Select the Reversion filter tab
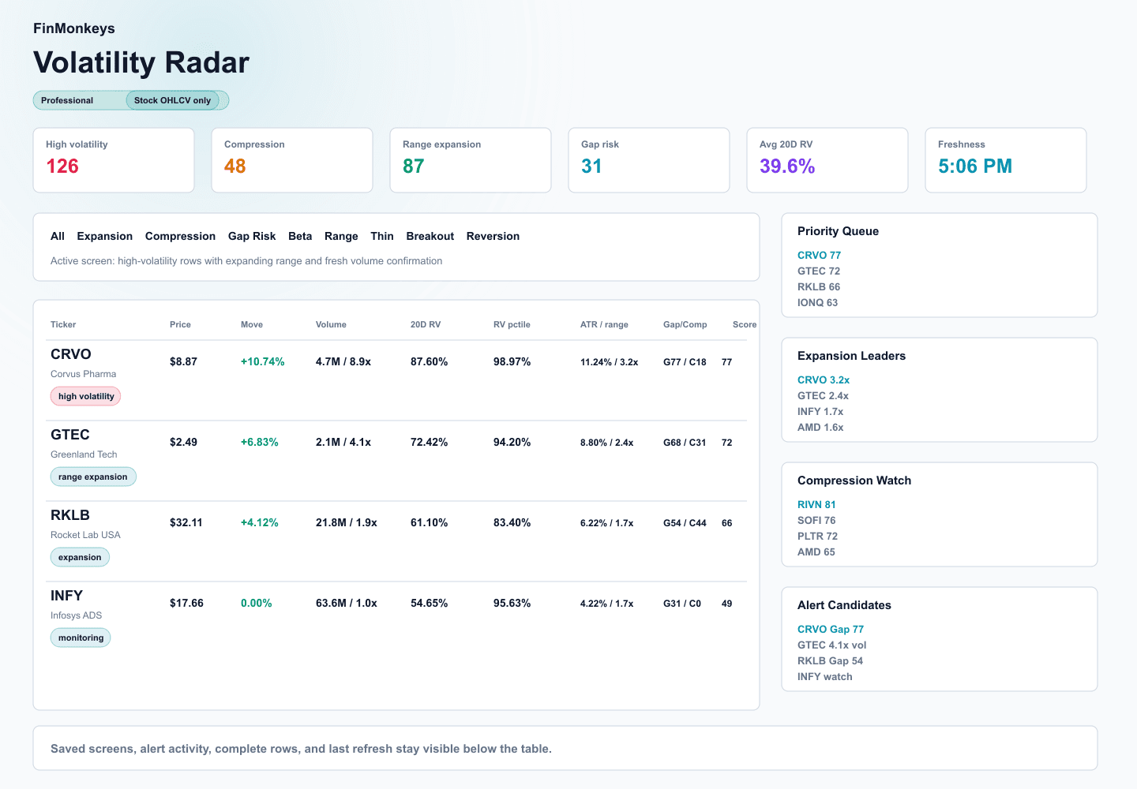The width and height of the screenshot is (1137, 789). [x=493, y=236]
